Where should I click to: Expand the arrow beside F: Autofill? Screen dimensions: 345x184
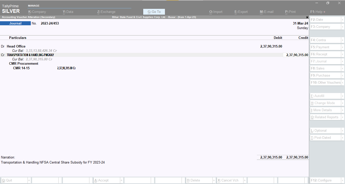click(x=343, y=96)
